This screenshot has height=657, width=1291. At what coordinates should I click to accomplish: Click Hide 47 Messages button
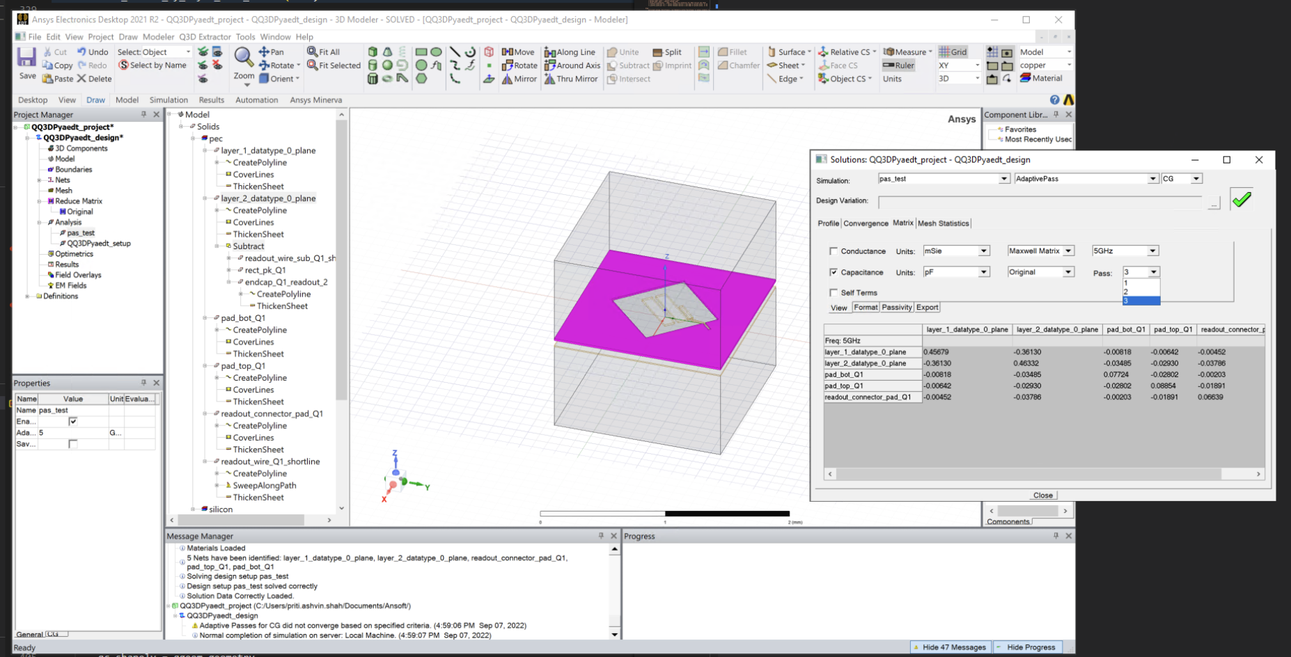coord(951,647)
